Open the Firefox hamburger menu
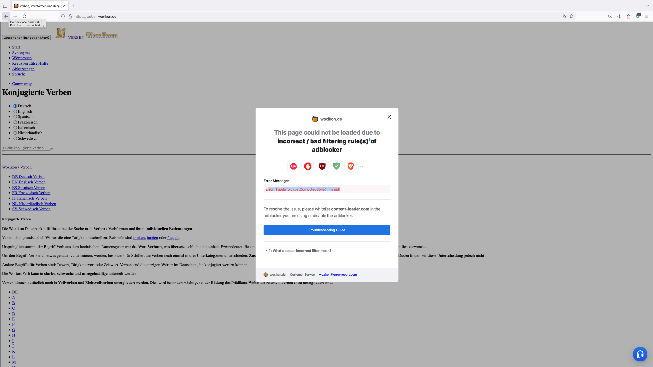 coord(647,16)
